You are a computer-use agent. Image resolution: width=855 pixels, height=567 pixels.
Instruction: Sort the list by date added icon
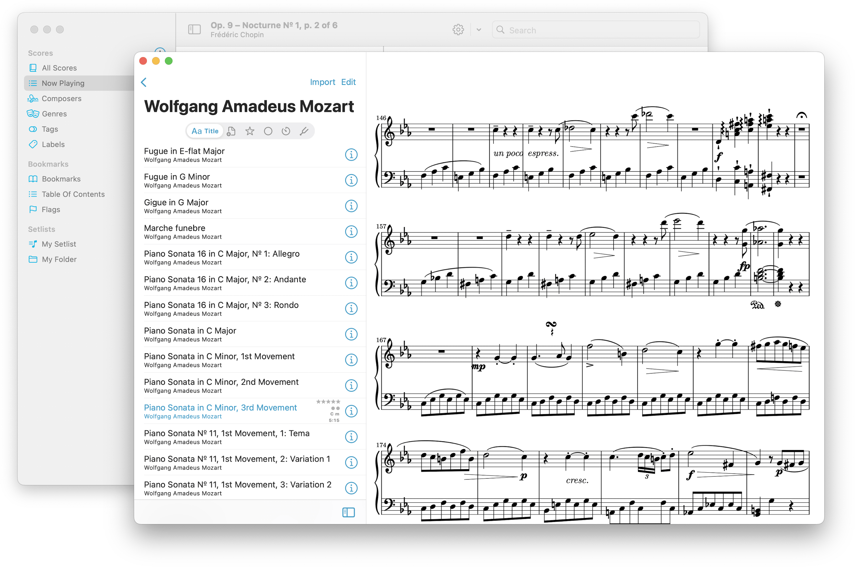point(231,131)
